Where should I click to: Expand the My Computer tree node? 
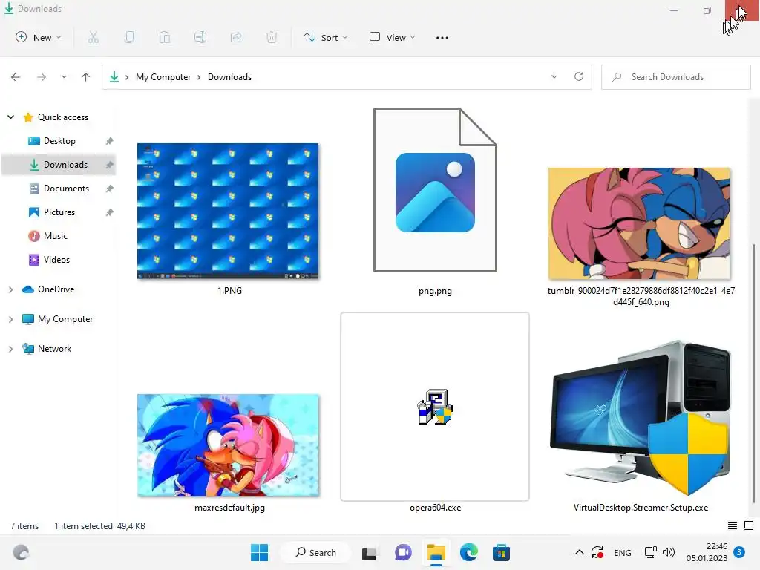point(10,319)
